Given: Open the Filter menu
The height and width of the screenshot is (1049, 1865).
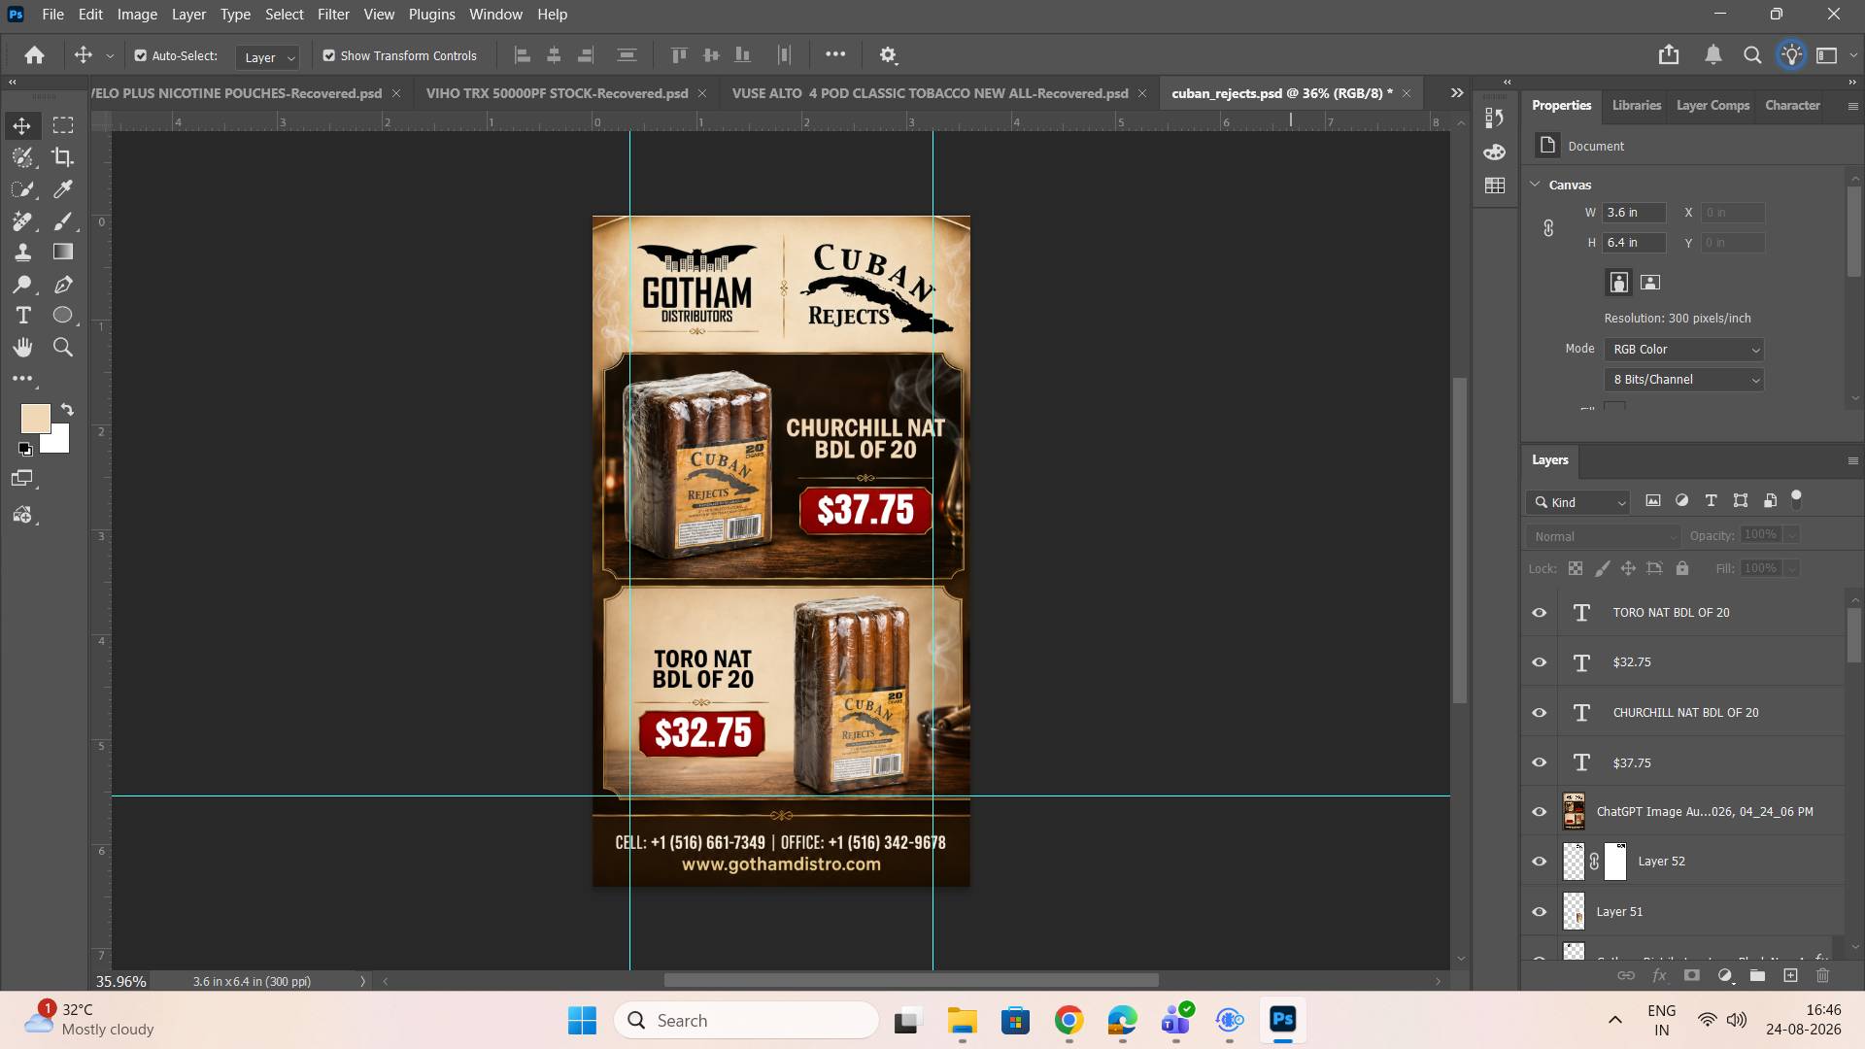Looking at the screenshot, I should [333, 15].
